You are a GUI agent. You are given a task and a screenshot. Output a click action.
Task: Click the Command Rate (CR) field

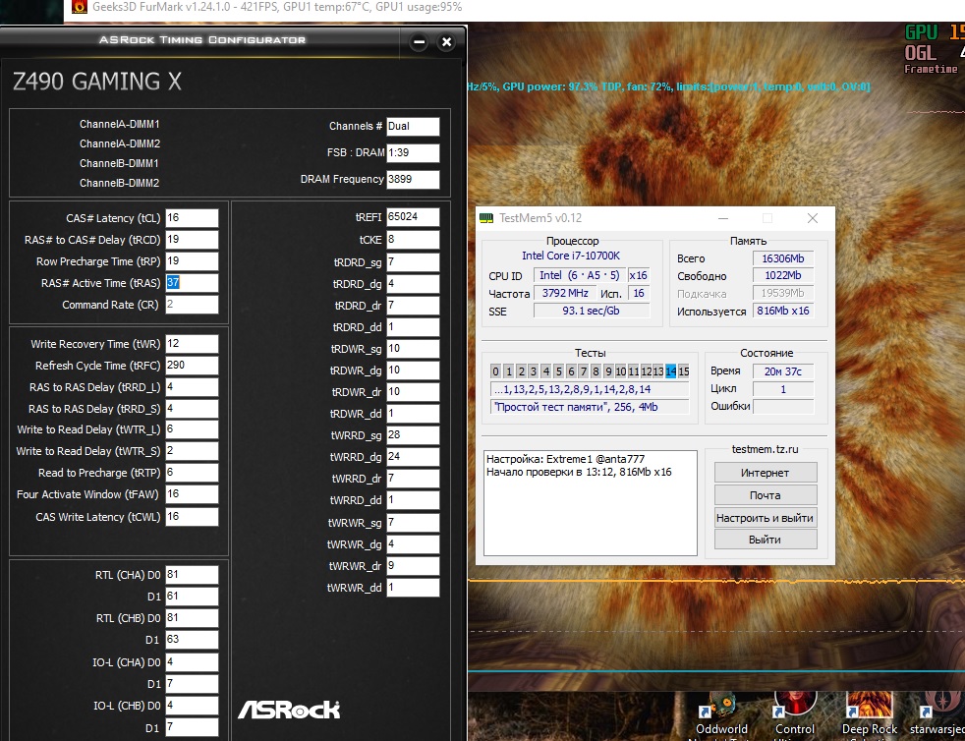tap(192, 304)
